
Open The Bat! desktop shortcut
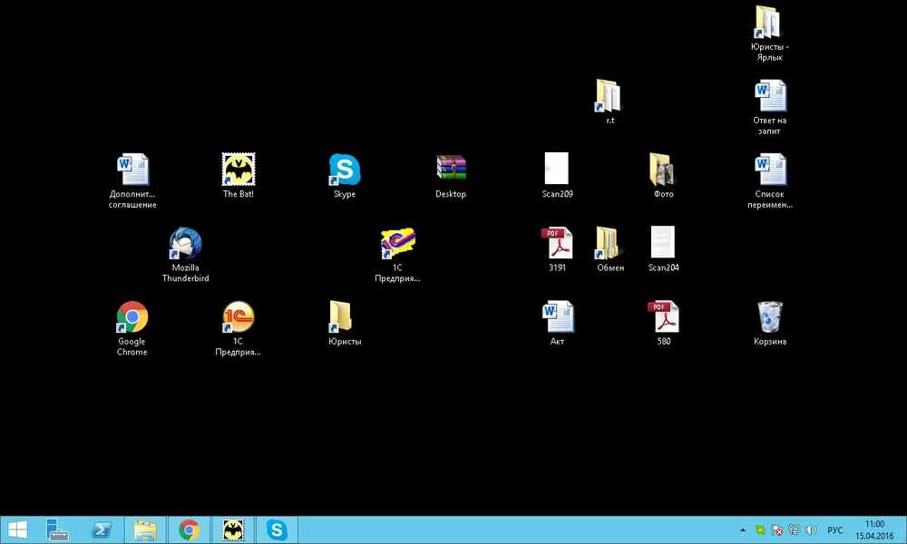tap(238, 170)
